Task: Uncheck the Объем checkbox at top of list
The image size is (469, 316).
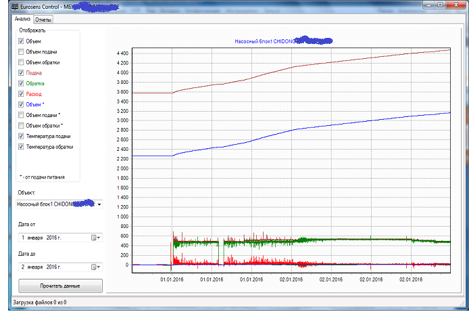Action: (x=21, y=41)
